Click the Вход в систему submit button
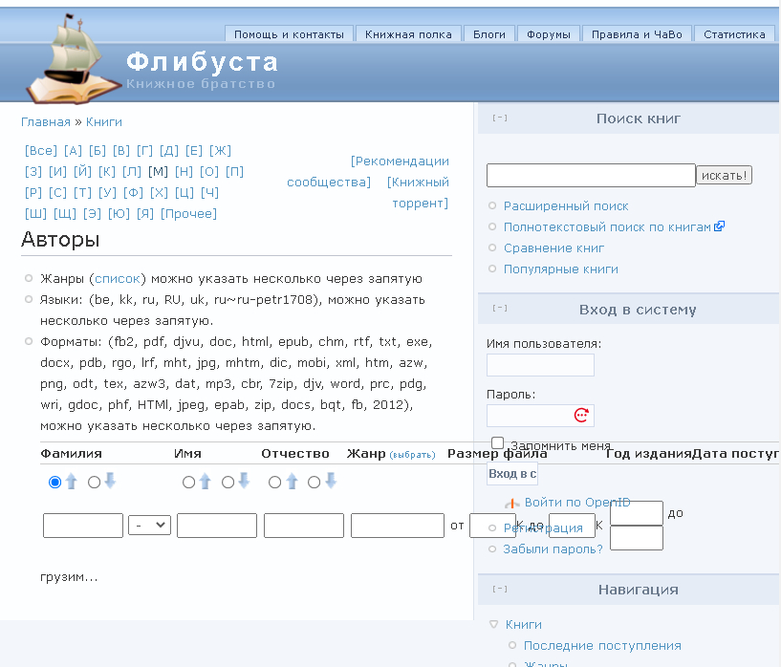The width and height of the screenshot is (781, 667). pos(512,473)
